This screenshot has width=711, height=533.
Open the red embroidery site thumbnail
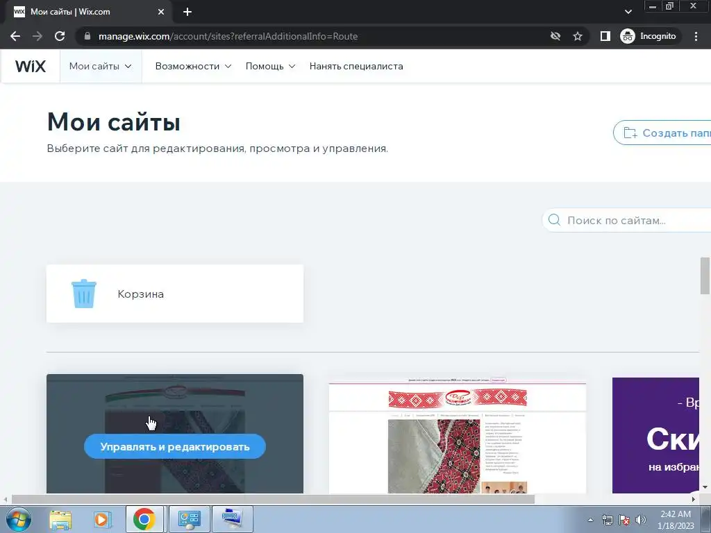point(457,436)
